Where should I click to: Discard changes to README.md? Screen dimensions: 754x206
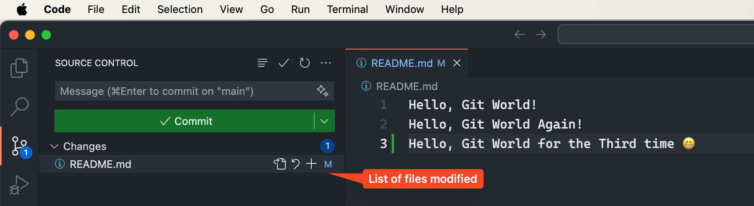pyautogui.click(x=296, y=164)
